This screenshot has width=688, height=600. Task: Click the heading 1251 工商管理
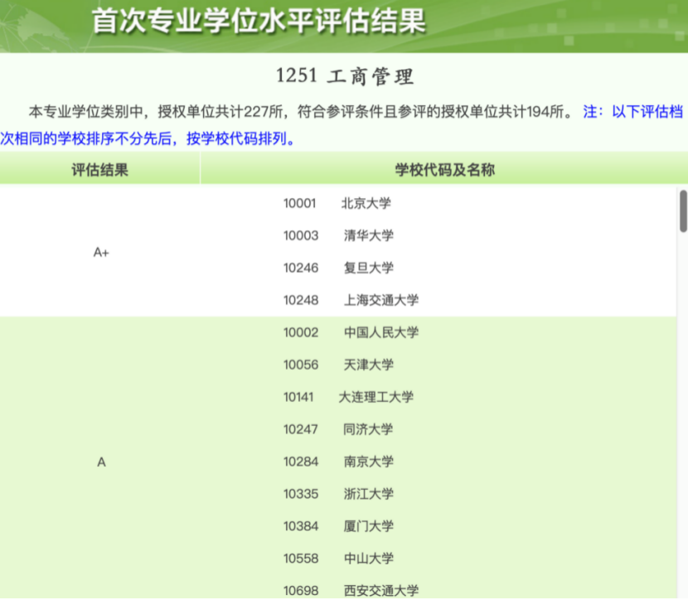pyautogui.click(x=345, y=76)
